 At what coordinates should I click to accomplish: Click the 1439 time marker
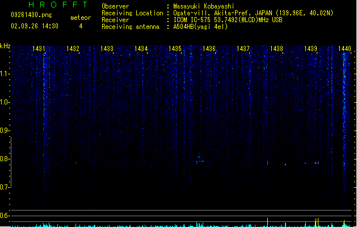pos(311,49)
